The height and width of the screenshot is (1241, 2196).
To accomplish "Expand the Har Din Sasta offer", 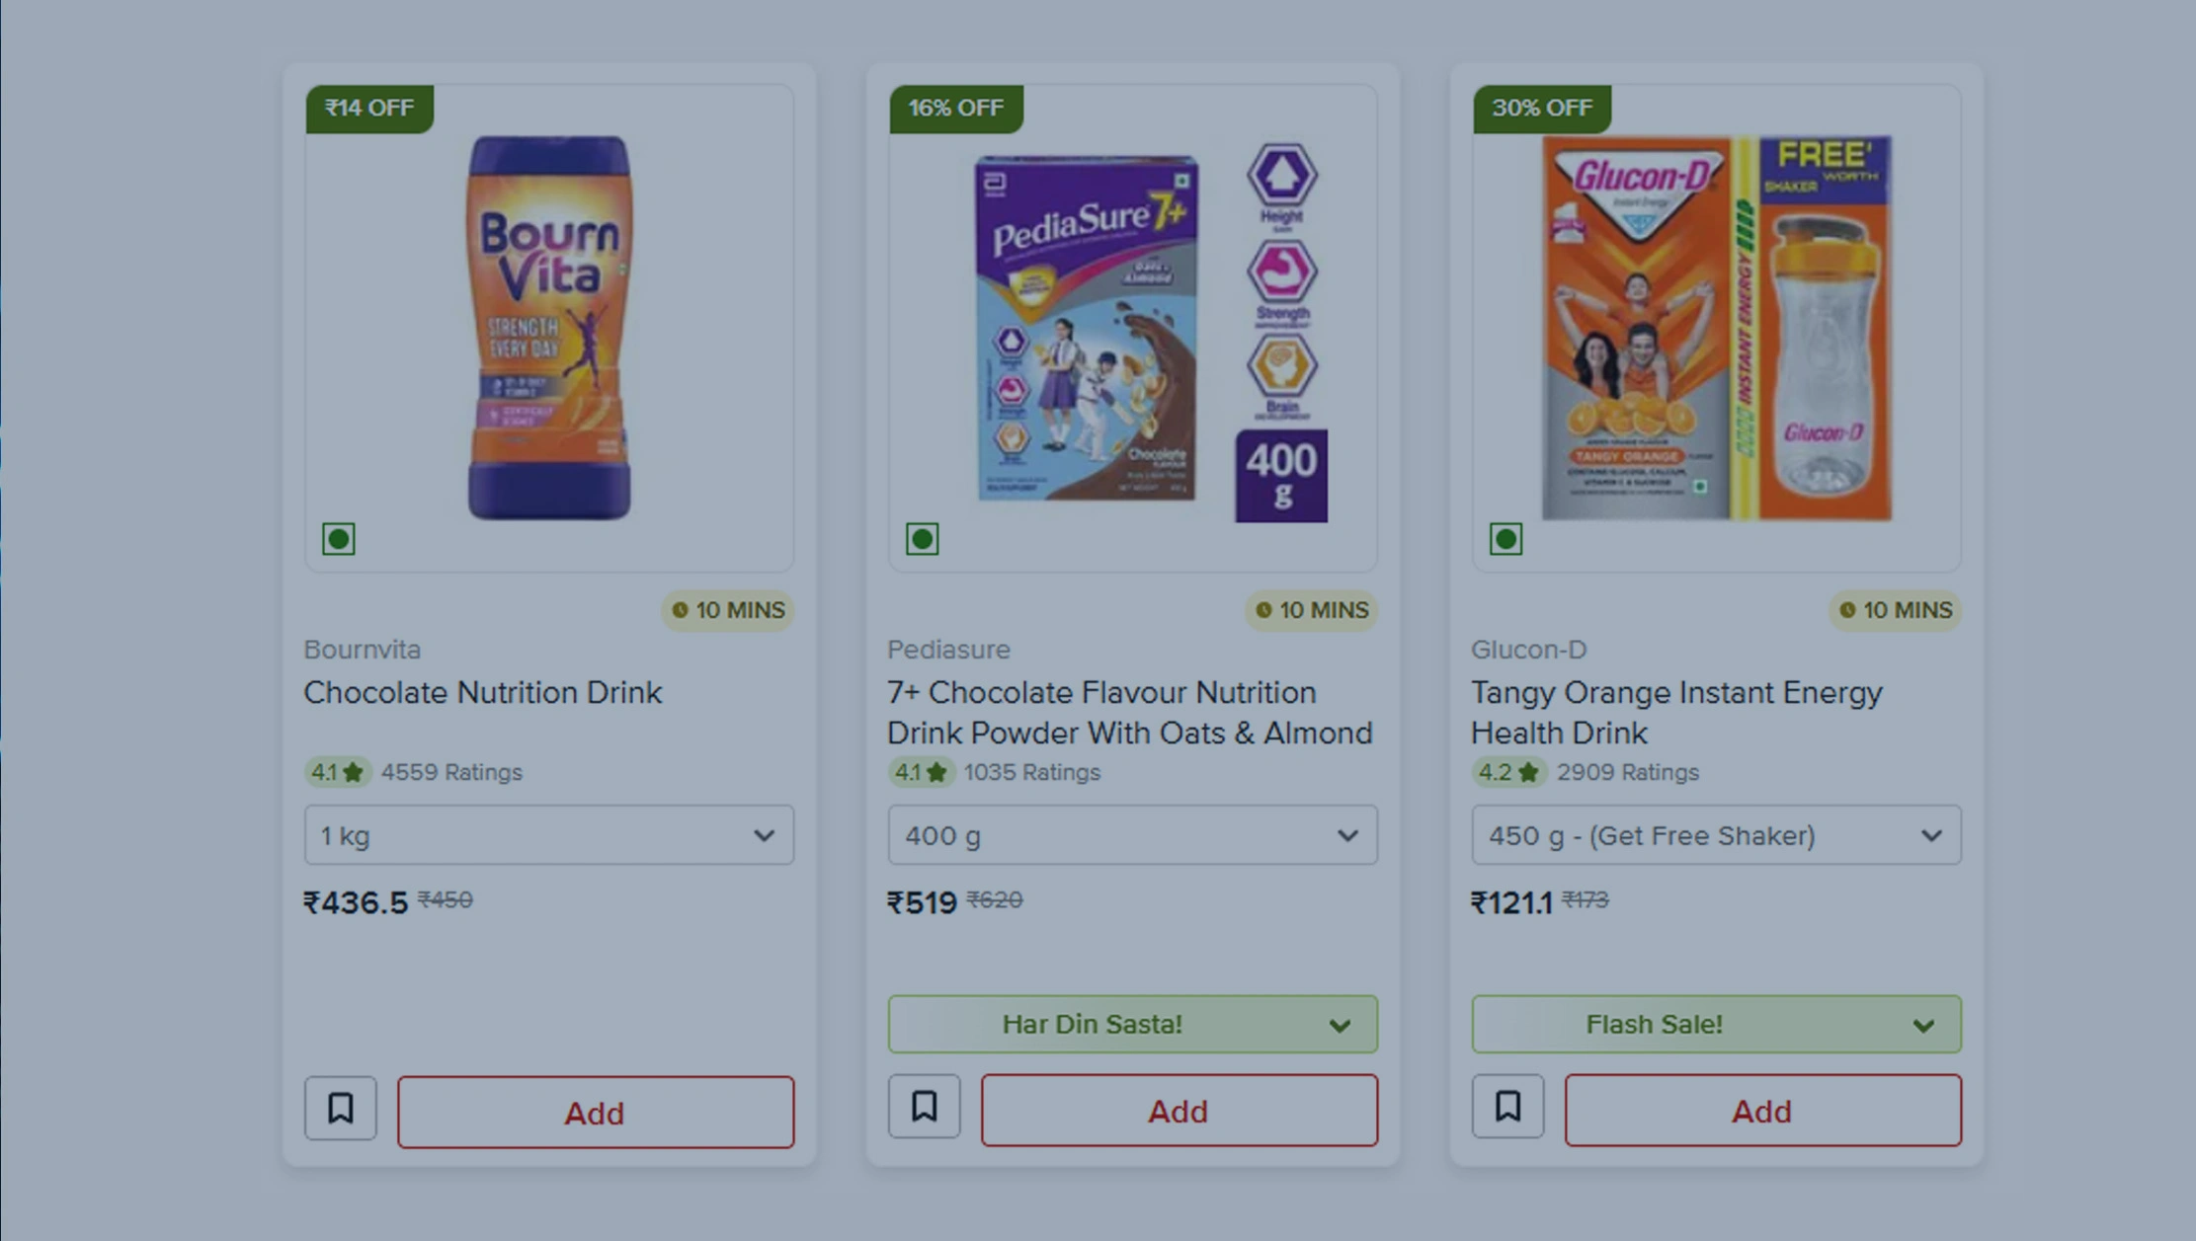I will pyautogui.click(x=1132, y=1024).
